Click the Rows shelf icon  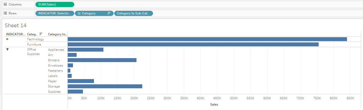[x=5, y=13]
